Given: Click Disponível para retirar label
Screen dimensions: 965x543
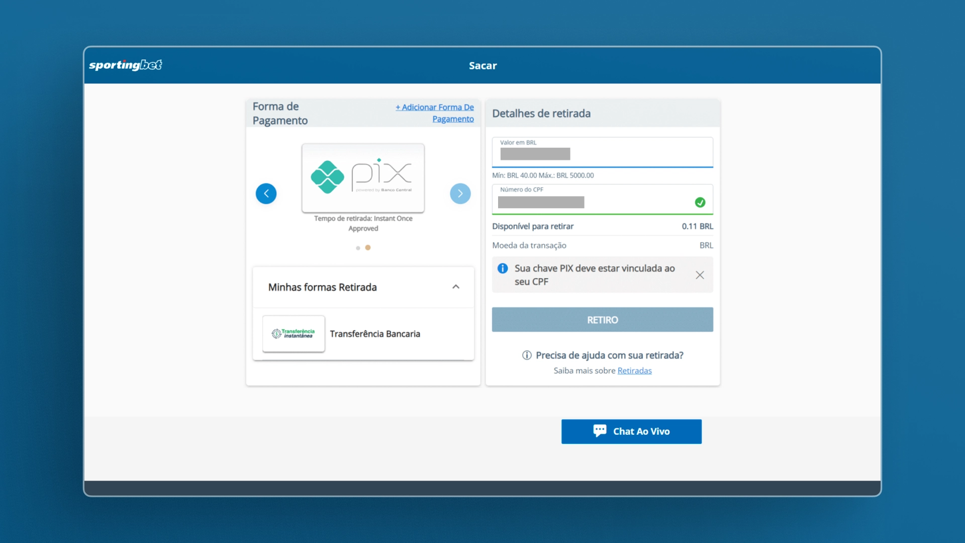Looking at the screenshot, I should pos(533,226).
